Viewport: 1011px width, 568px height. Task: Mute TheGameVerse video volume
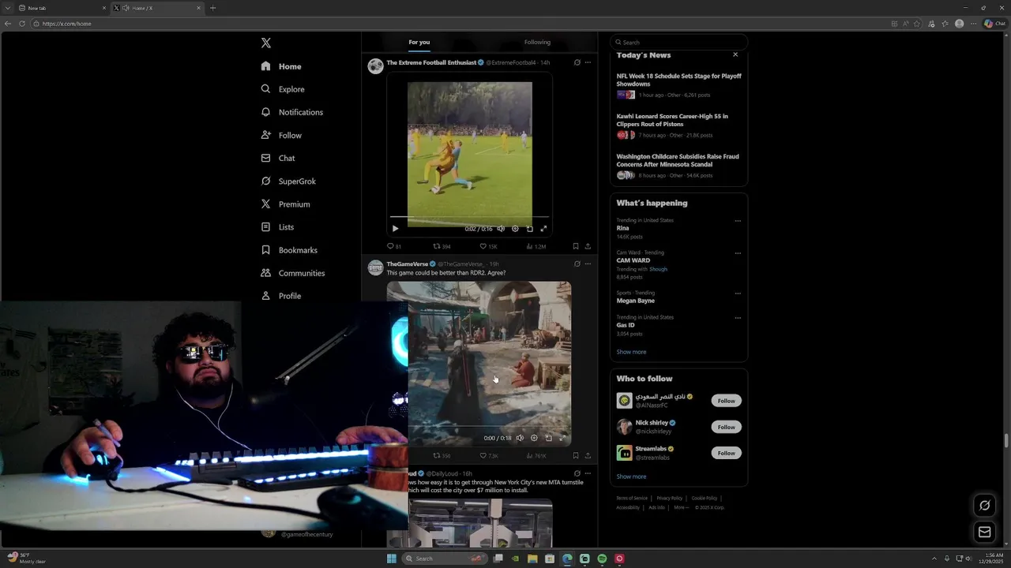[x=520, y=438]
